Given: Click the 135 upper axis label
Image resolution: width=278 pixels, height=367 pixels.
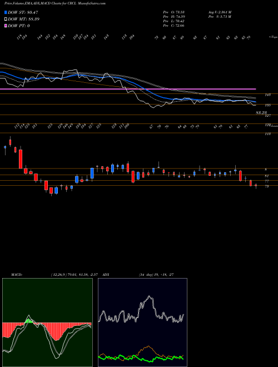Looking at the screenshot, I should click(268, 105).
